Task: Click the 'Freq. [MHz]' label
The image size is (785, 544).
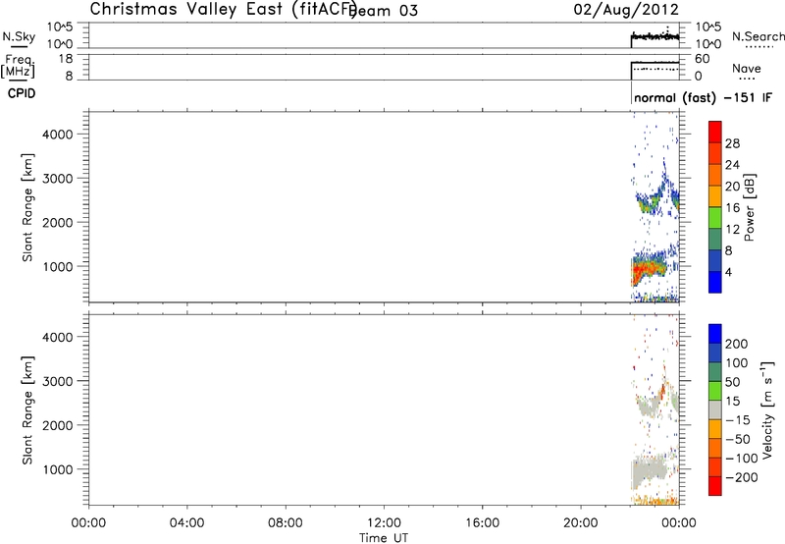Action: [x=18, y=66]
